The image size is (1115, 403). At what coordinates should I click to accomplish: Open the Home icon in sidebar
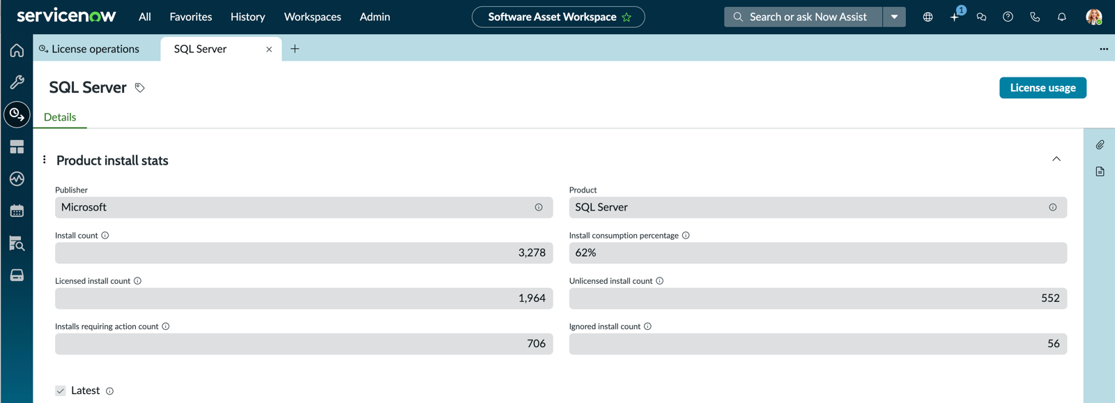click(17, 50)
